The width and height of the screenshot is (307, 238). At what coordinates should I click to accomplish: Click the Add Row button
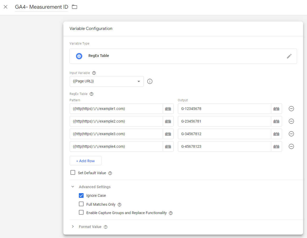85,161
